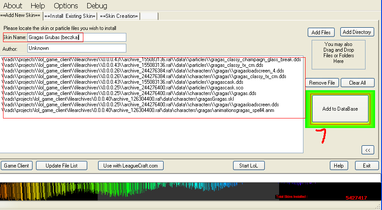
Task: Click Use with LeagueCraft.com button
Action: pyautogui.click(x=131, y=166)
